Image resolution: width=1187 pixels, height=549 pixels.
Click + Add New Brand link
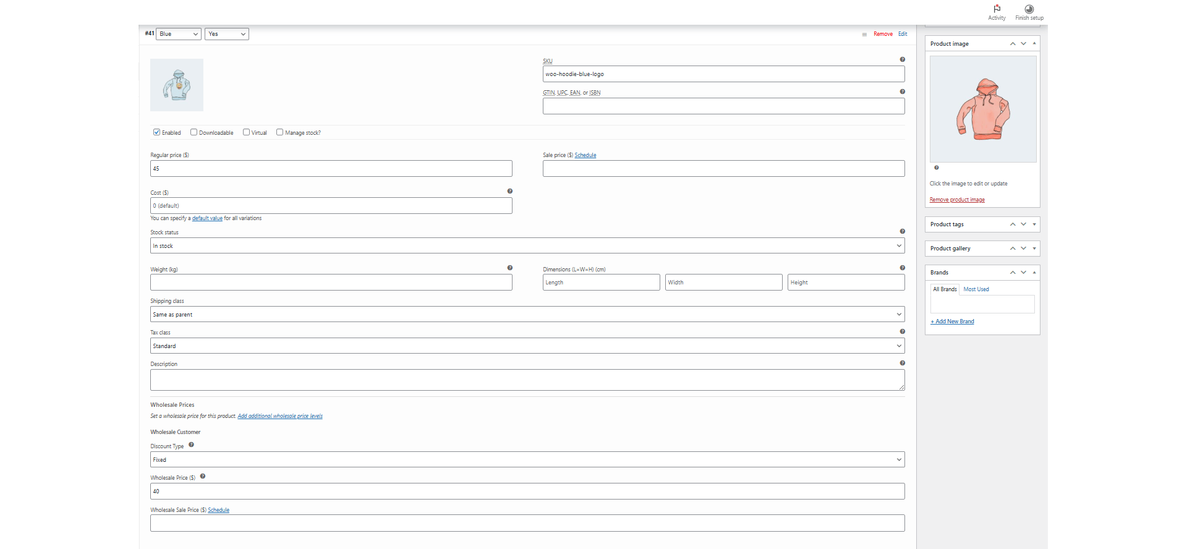(x=952, y=321)
